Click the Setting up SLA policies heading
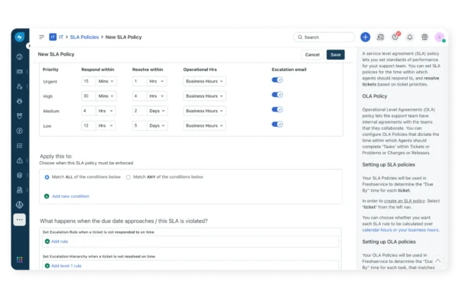Screen dimensions: 459x298 coord(389,164)
